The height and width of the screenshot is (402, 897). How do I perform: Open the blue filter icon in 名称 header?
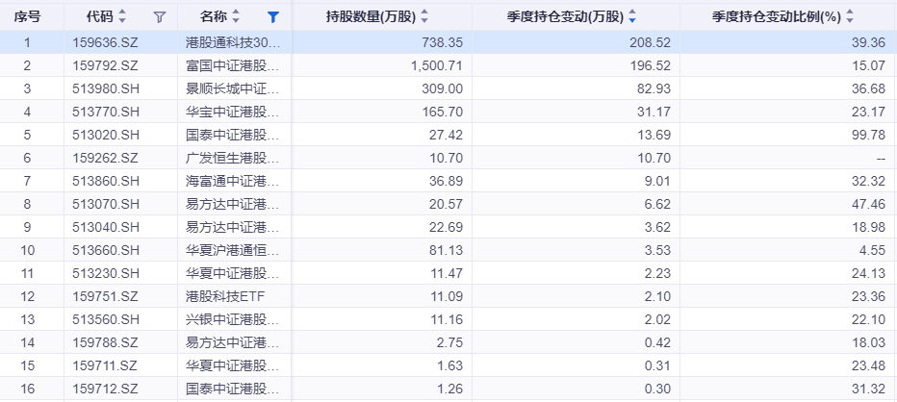273,17
